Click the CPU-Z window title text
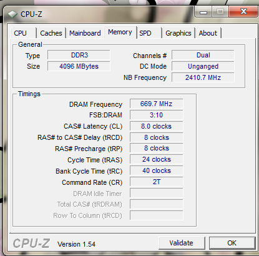The height and width of the screenshot is (256, 259). click(31, 14)
